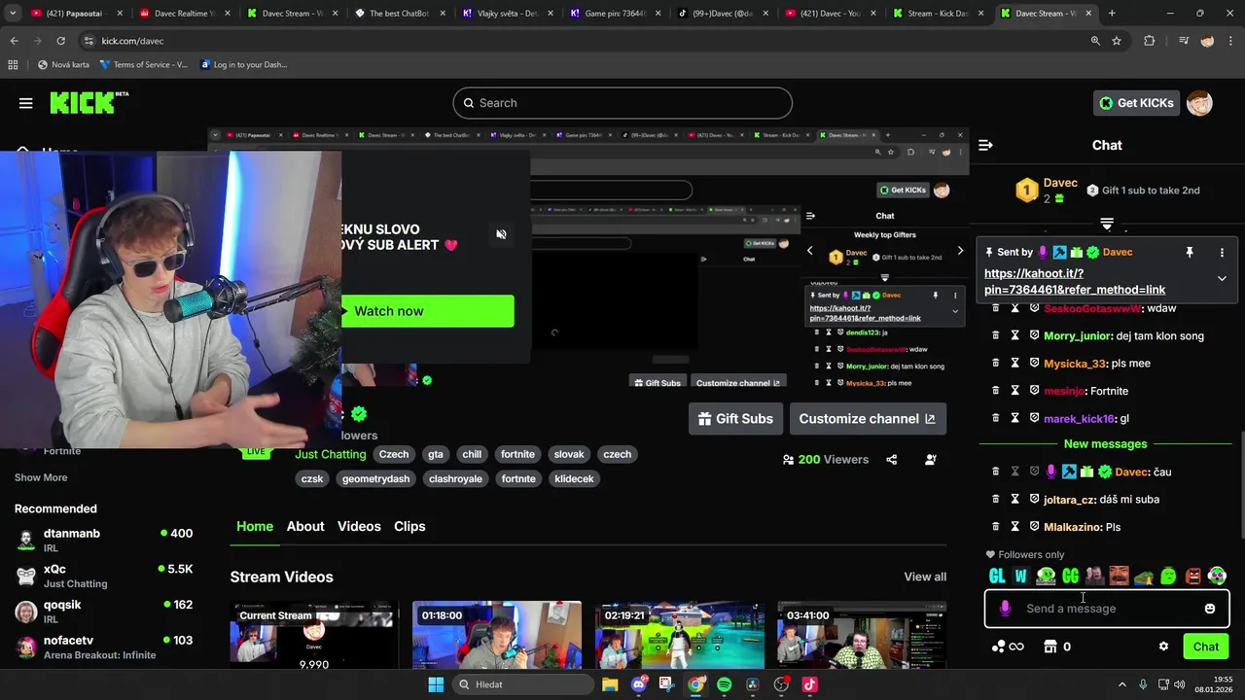Previous Weekly top Gifters arrow in preview
The height and width of the screenshot is (700, 1245).
[809, 251]
